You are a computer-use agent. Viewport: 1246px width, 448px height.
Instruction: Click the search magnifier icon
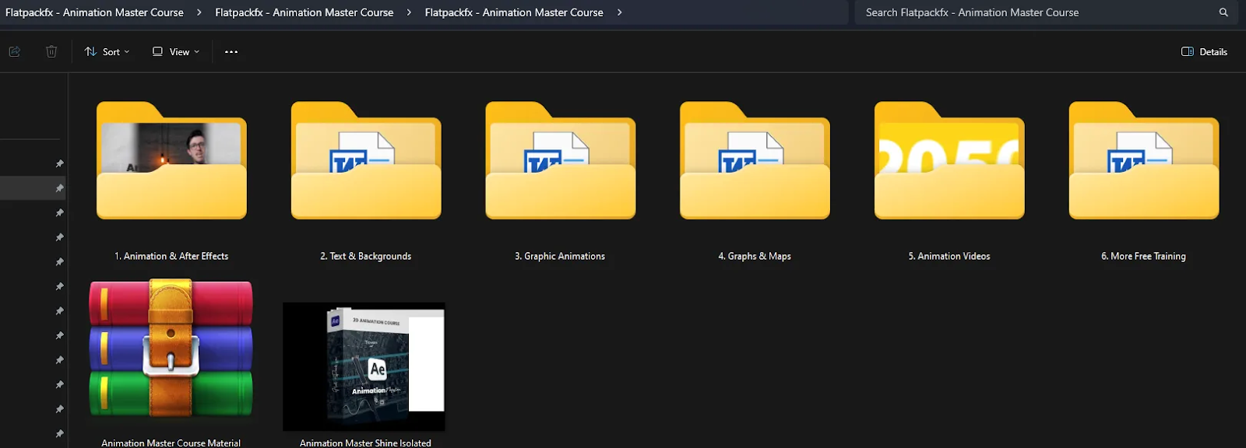pyautogui.click(x=1223, y=12)
